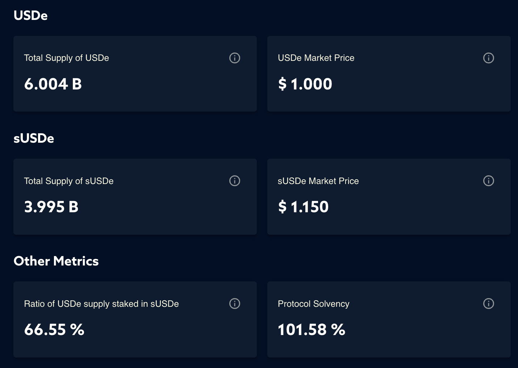Open info icon for USDe staked ratio
Screen dimensions: 518x368
[x=235, y=304]
